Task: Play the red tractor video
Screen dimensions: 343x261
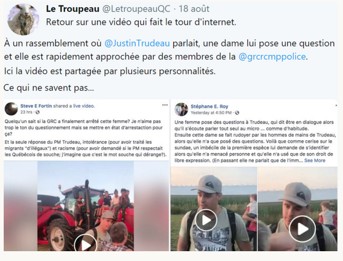Action: tap(86, 244)
